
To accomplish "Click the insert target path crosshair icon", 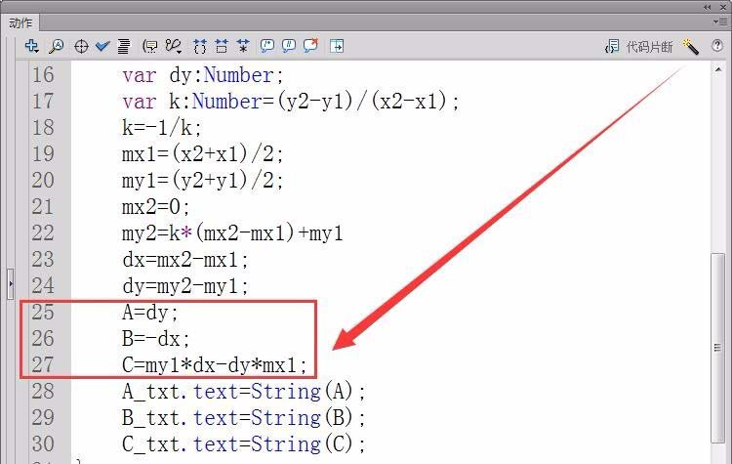I will point(81,46).
